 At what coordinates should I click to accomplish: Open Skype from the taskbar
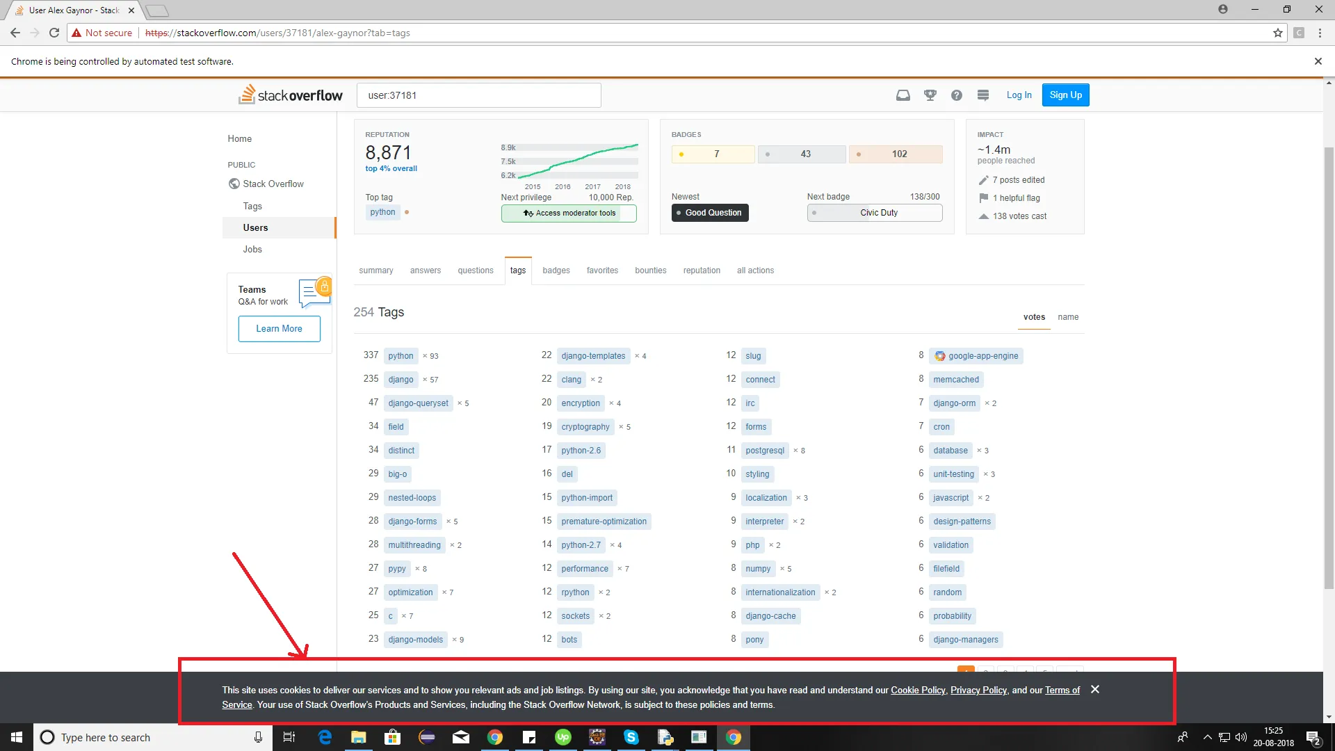pyautogui.click(x=631, y=737)
